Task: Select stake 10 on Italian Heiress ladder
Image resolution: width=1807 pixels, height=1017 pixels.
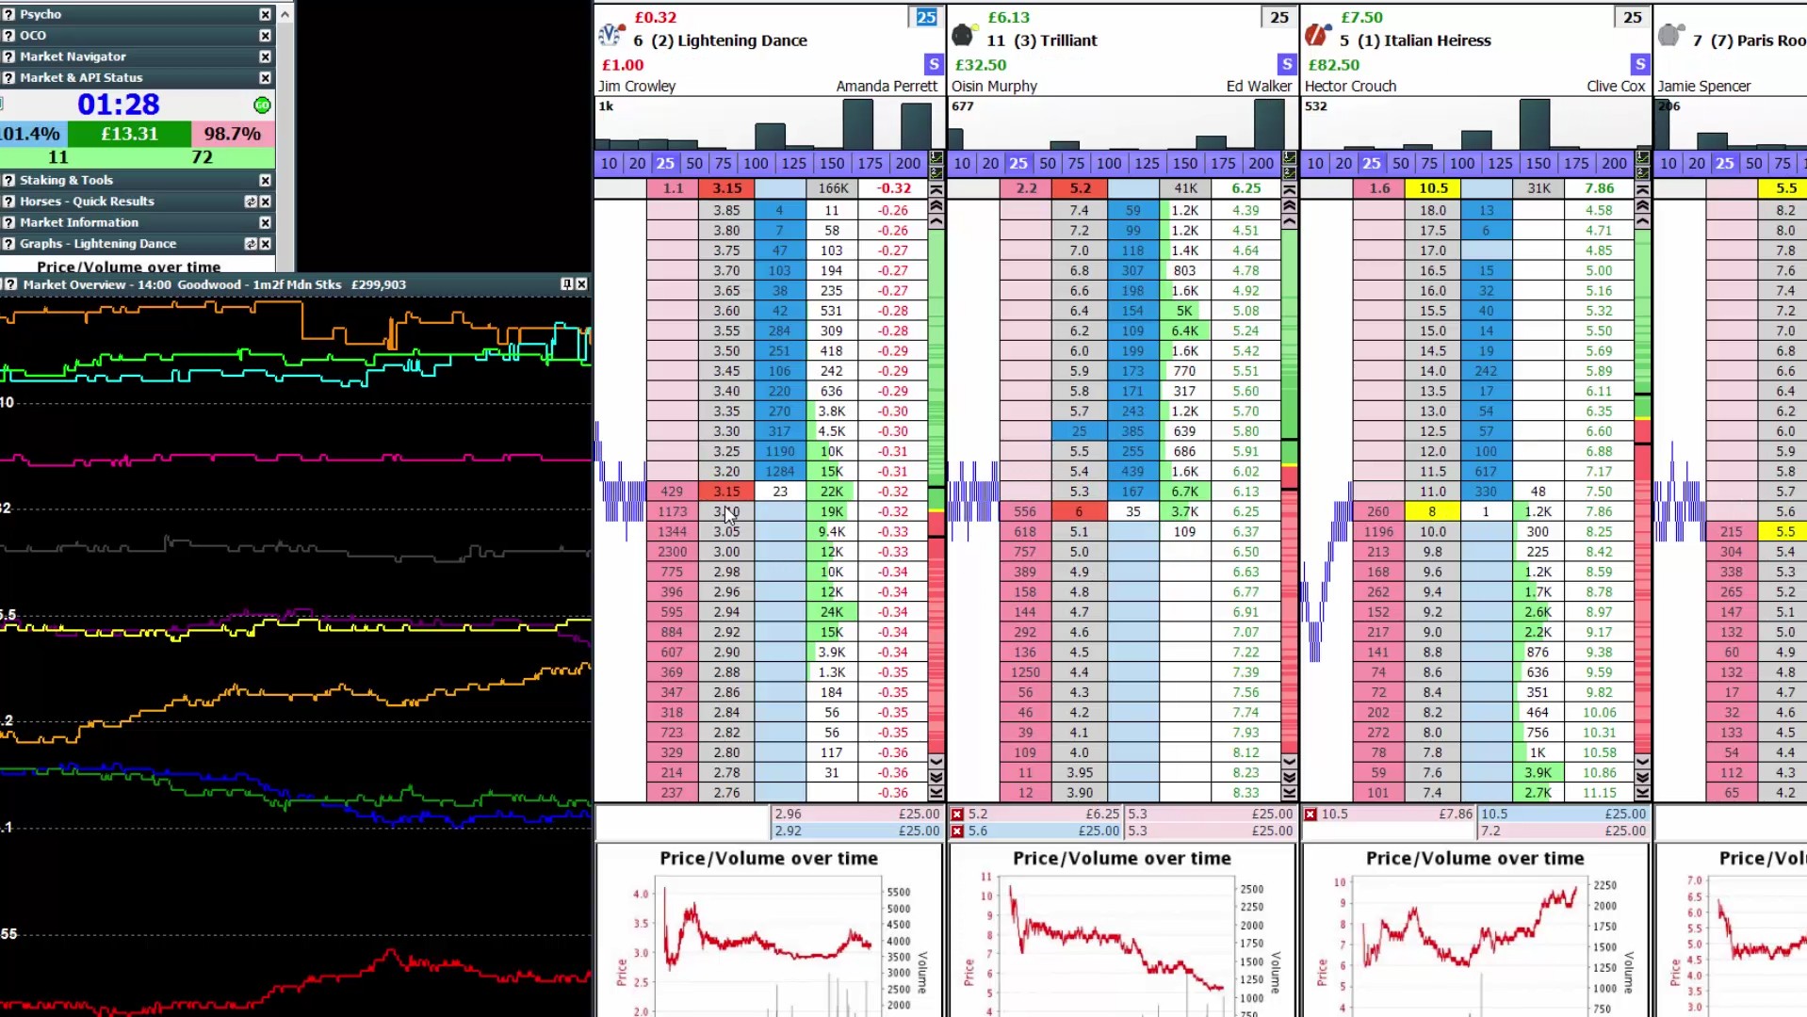Action: click(x=1315, y=164)
